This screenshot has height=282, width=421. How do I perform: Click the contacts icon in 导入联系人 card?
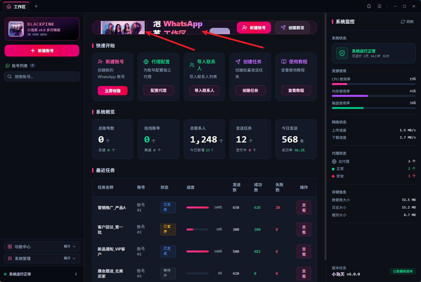click(192, 65)
